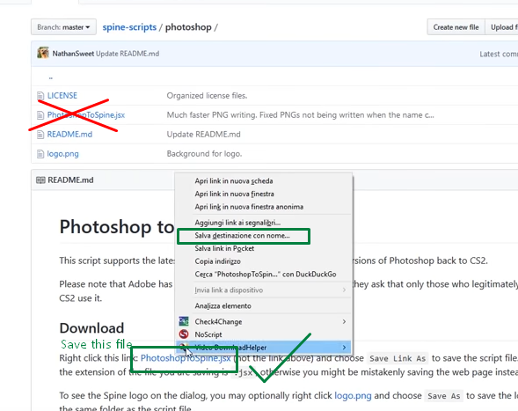518x411 pixels.
Task: Click the photoshop folder breadcrumb
Action: click(x=188, y=27)
